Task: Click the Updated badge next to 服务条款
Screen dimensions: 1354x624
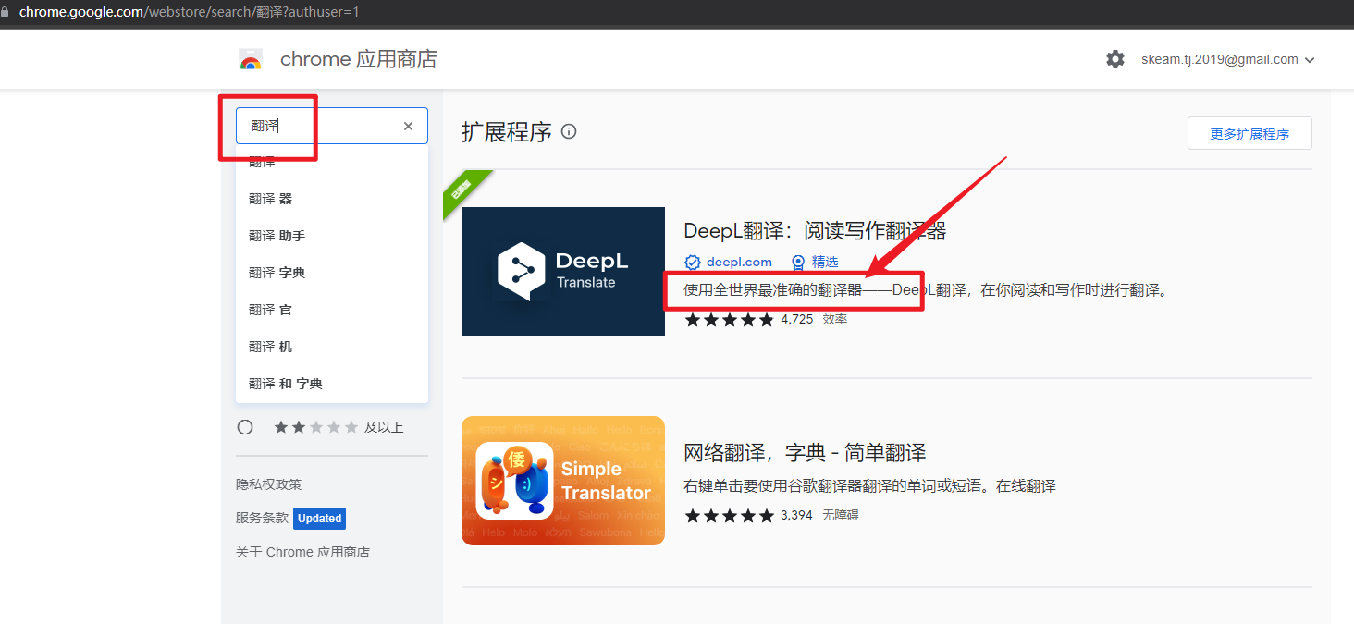Action: point(320,519)
